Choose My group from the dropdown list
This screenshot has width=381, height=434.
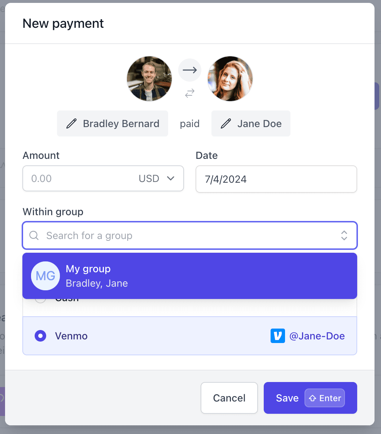pyautogui.click(x=190, y=276)
